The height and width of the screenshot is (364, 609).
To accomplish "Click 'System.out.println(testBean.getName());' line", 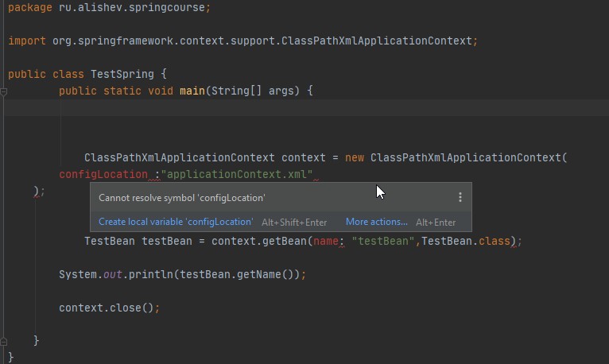I will click(183, 274).
